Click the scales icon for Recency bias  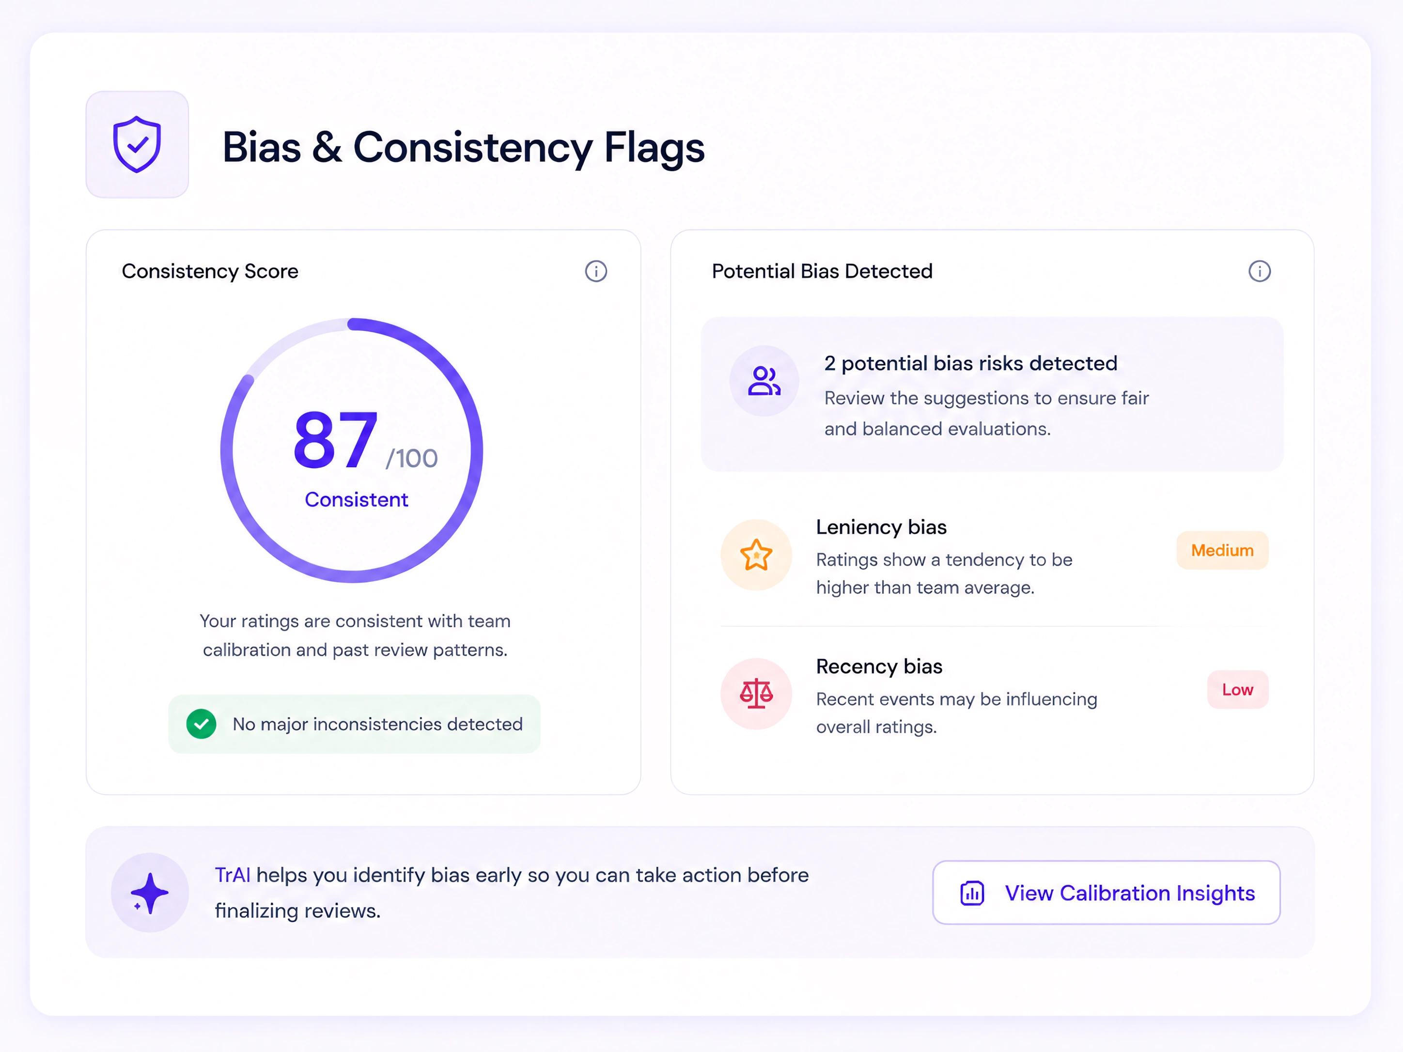756,694
